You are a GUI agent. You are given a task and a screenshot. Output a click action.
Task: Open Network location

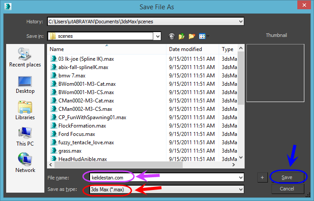25,162
